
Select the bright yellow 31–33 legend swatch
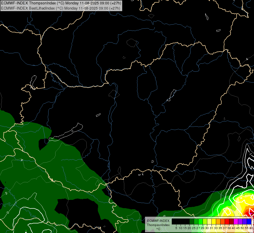[x=214, y=221]
